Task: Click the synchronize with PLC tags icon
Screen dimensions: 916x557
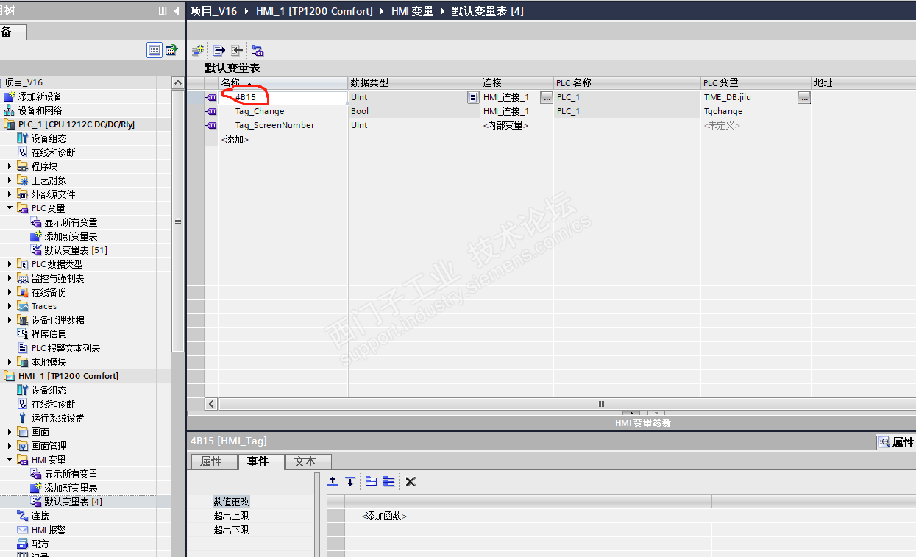Action: tap(258, 51)
